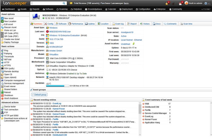Click the eventlog scrollbar up arrow
212x140 pixels.
[x=140, y=103]
